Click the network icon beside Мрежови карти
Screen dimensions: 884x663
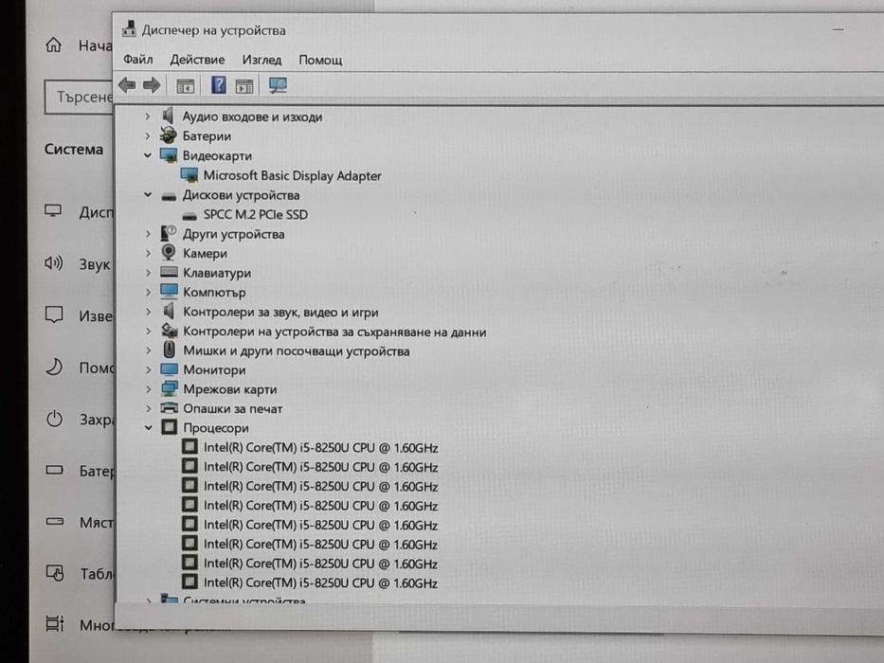click(170, 388)
